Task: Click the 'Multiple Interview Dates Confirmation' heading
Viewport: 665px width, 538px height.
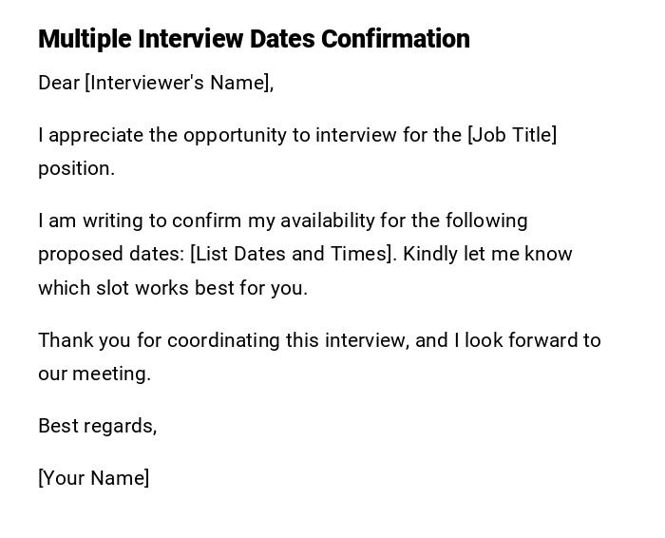Action: (x=254, y=39)
